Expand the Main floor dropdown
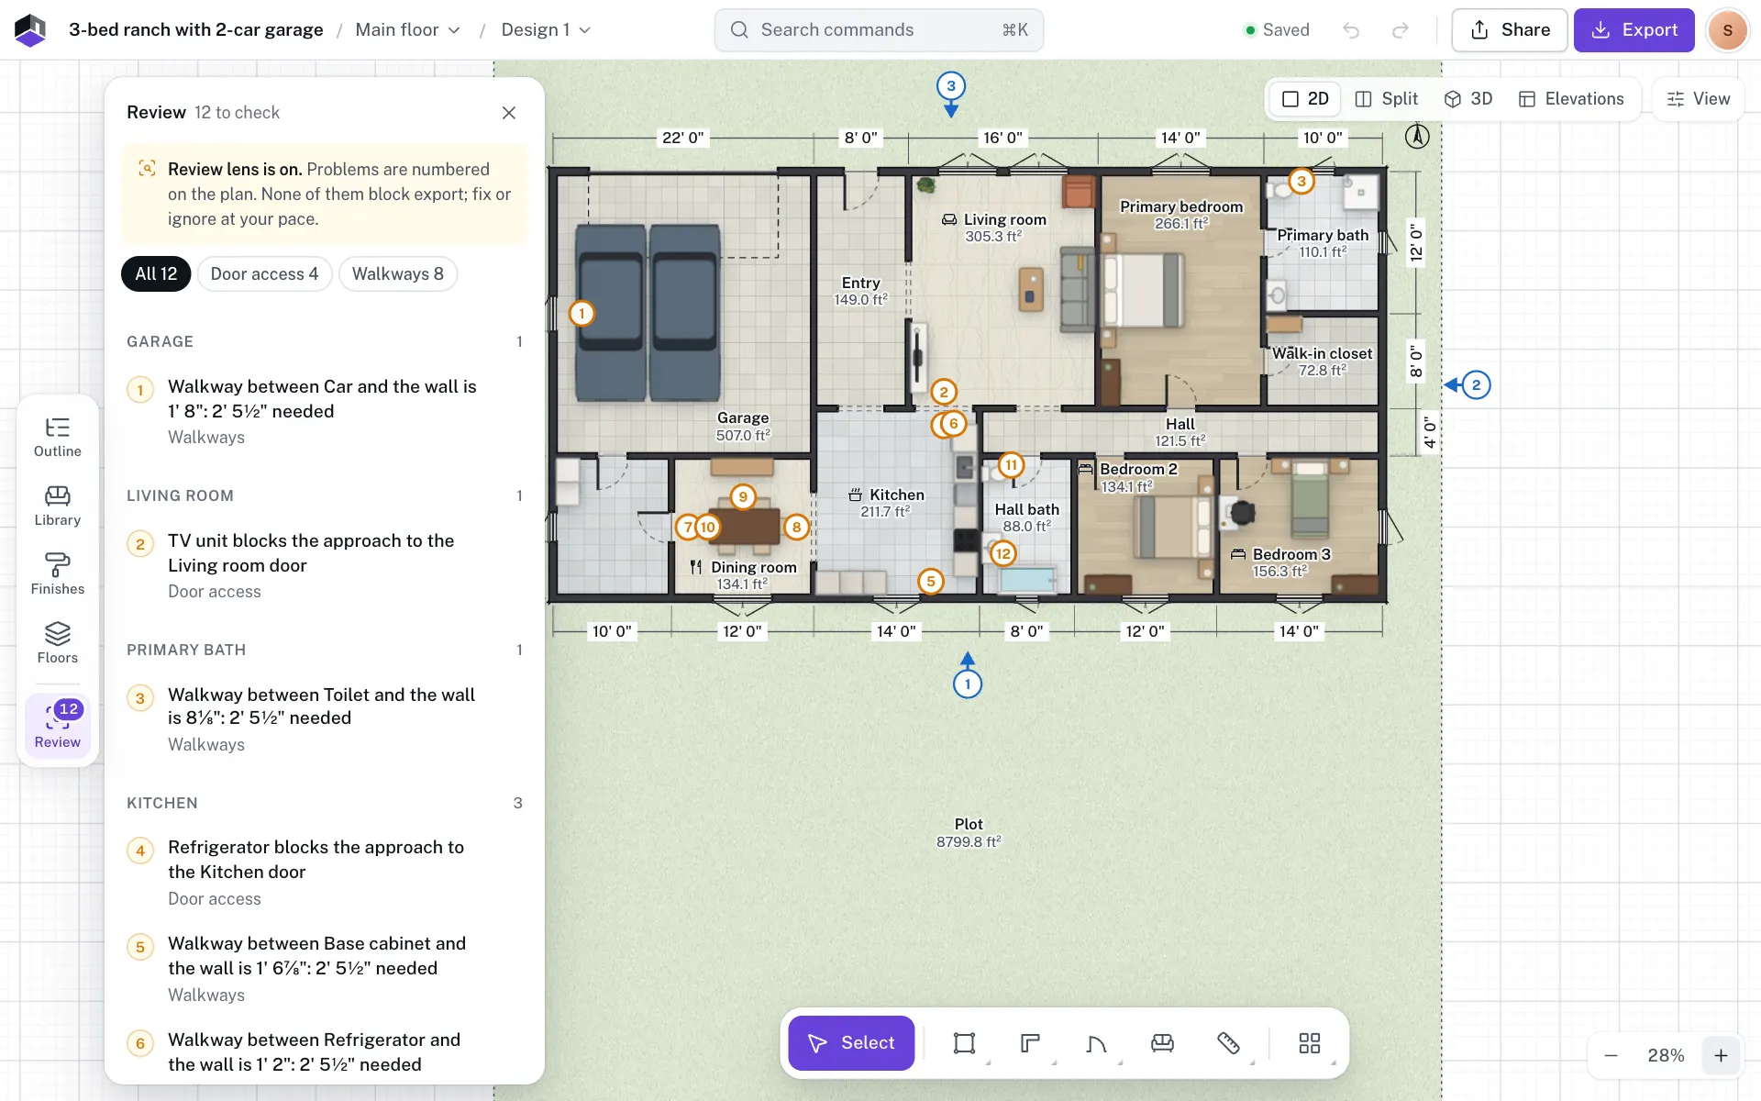Image resolution: width=1761 pixels, height=1101 pixels. click(x=408, y=30)
